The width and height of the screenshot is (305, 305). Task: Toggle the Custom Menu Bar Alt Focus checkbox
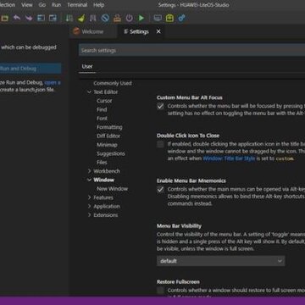[x=160, y=107]
